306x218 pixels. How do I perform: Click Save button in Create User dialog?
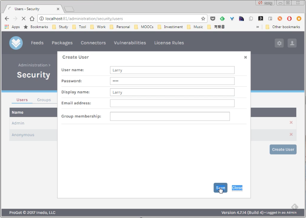[221, 188]
